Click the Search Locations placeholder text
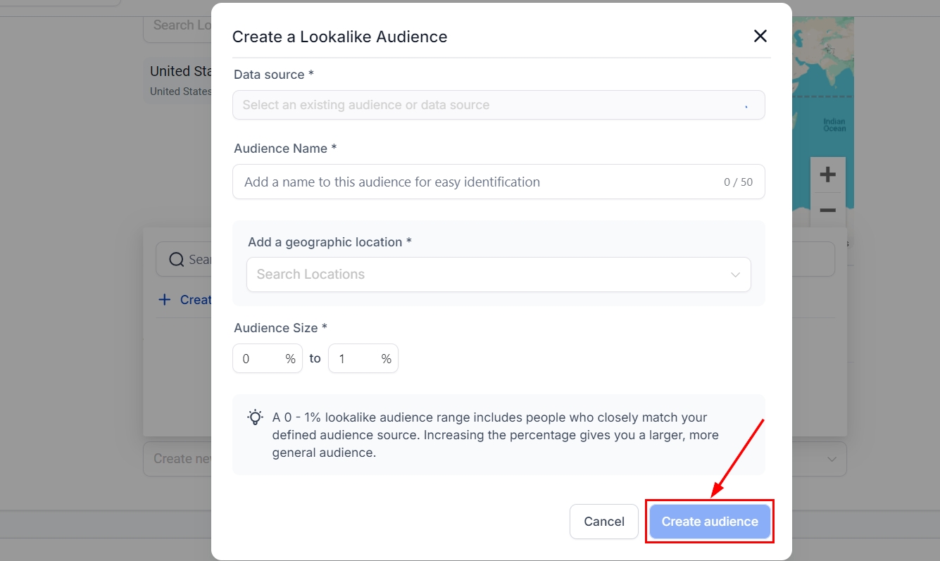Viewport: 940px width, 561px height. [x=311, y=275]
